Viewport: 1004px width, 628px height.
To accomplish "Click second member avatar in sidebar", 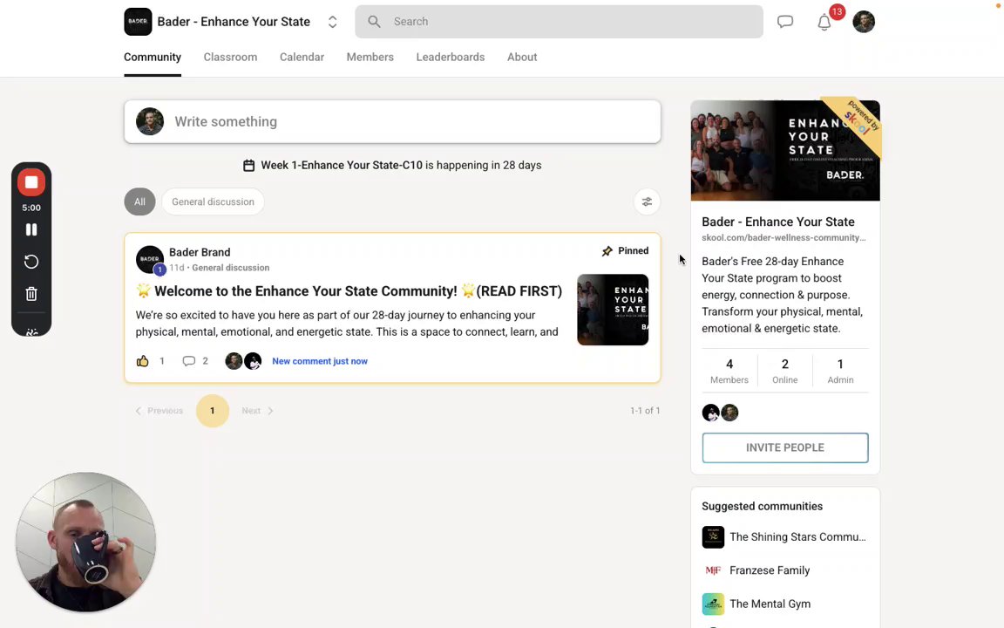I will pyautogui.click(x=730, y=413).
